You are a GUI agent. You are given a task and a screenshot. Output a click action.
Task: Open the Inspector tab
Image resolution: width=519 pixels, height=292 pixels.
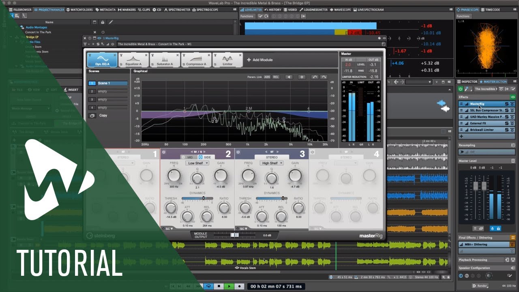(467, 82)
